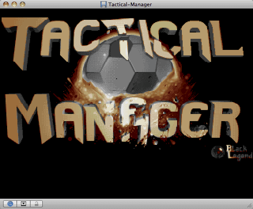The height and width of the screenshot is (209, 253).
Task: Click the Tactical-Manager window title text
Action: point(130,4)
